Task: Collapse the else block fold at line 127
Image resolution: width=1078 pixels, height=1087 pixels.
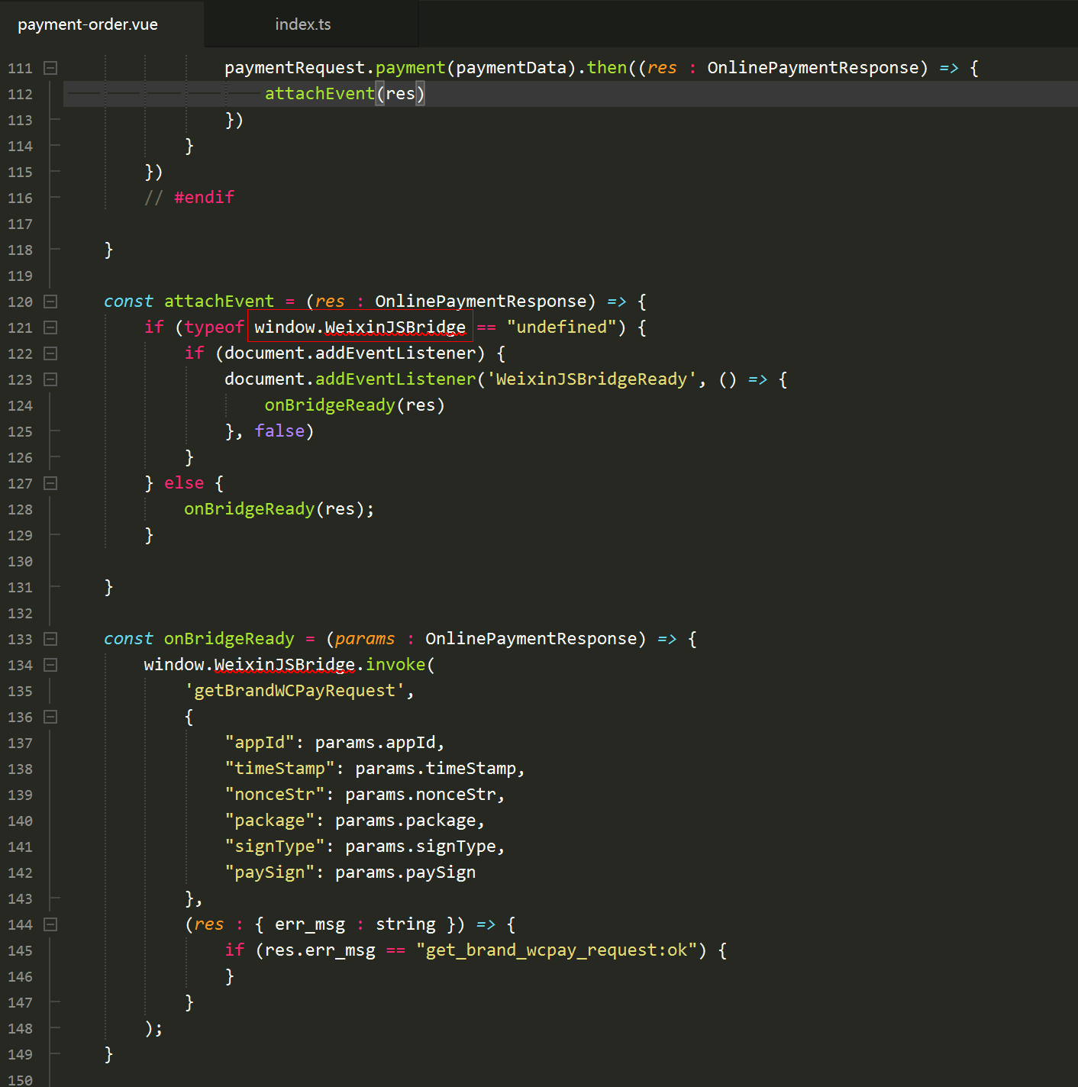Action: point(50,483)
